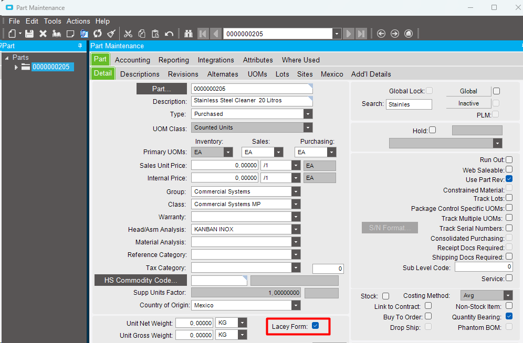Viewport: 523px width, 343px height.
Task: Switch to the Revisions tab
Action: pyautogui.click(x=183, y=74)
